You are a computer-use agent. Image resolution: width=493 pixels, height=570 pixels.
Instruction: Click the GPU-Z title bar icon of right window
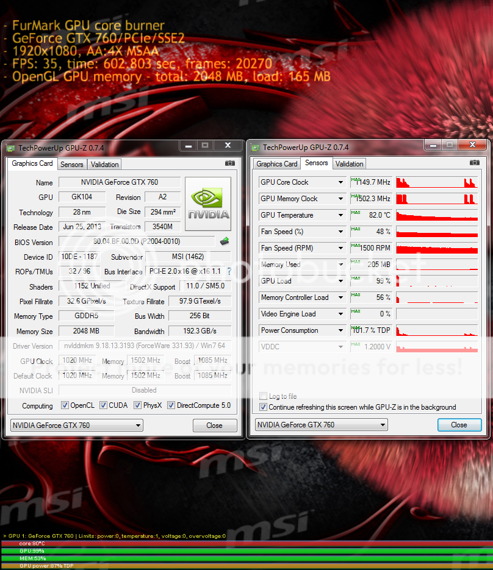[255, 148]
